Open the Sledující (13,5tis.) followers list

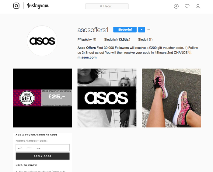pos(117,40)
